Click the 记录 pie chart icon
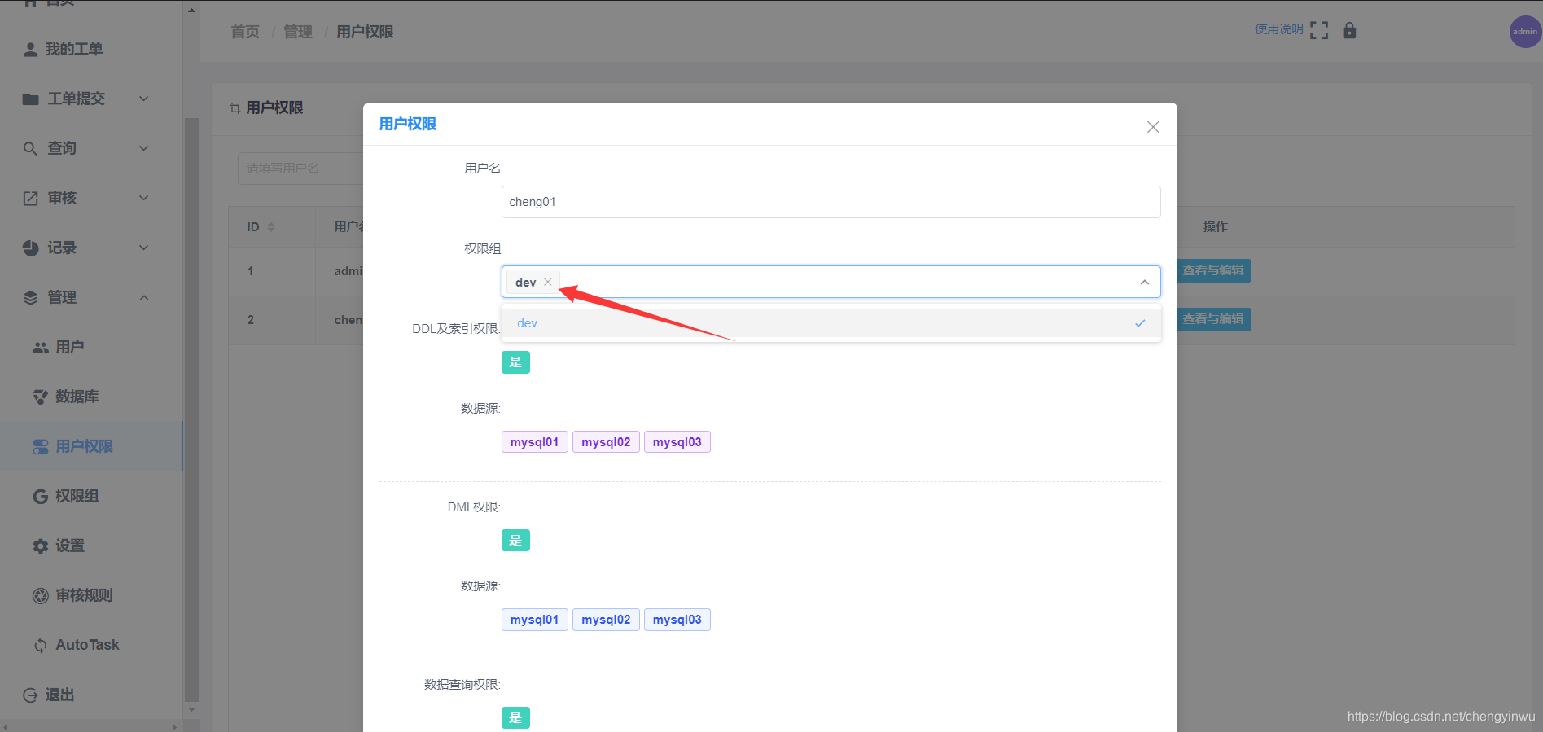1543x732 pixels. pyautogui.click(x=30, y=248)
